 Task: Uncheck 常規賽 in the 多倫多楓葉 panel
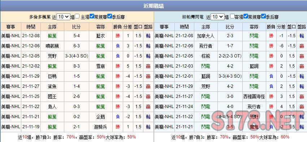tap(92, 16)
